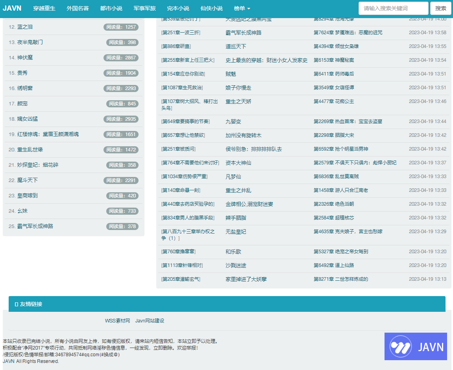
Task: Click the JAVN logo image in footer
Action: tap(416, 346)
